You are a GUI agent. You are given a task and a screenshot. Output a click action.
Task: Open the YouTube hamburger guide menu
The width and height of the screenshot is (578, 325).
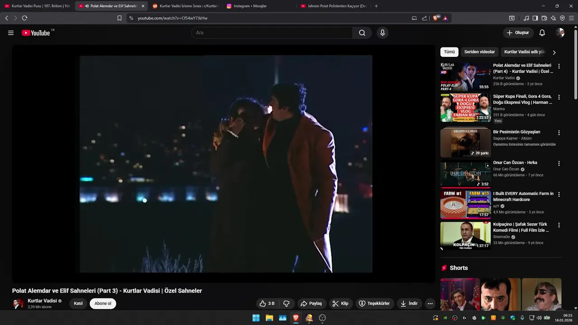pyautogui.click(x=11, y=33)
